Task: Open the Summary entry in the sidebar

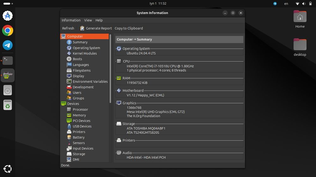Action: point(80,42)
